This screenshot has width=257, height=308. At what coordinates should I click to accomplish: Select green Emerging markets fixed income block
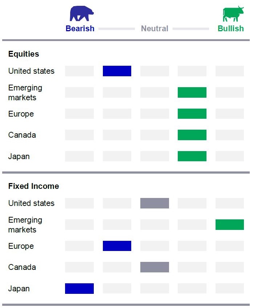coord(230,224)
